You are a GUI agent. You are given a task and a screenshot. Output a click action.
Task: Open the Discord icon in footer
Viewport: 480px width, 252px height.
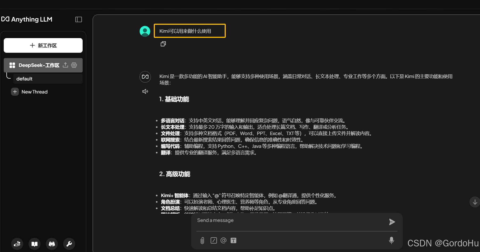pos(52,244)
